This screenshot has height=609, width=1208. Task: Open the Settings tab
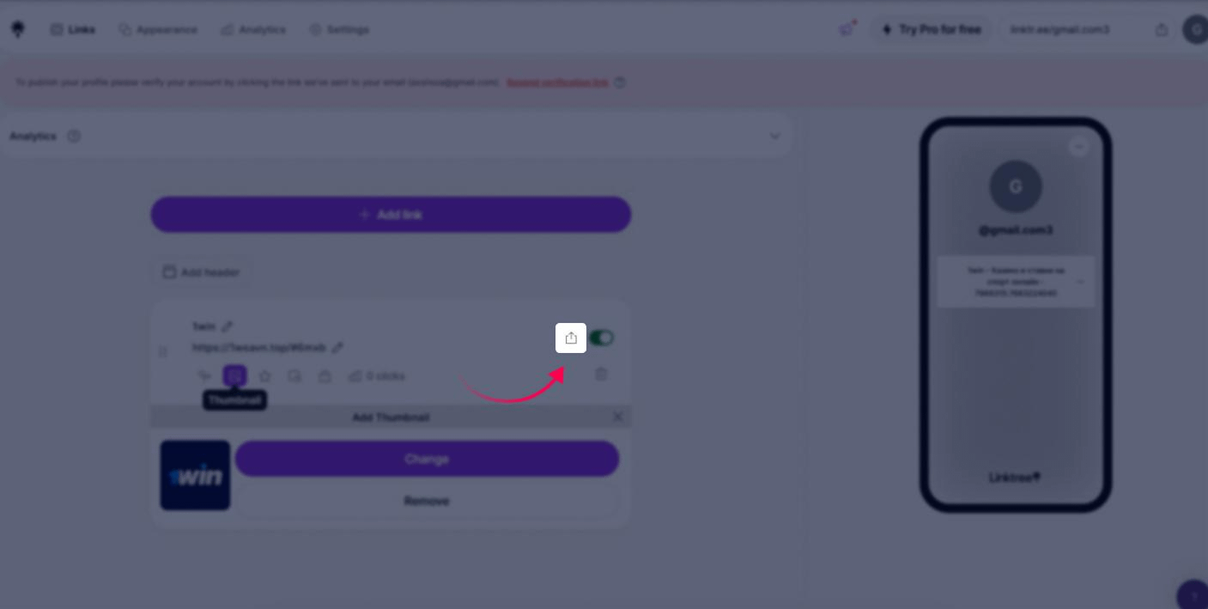339,29
